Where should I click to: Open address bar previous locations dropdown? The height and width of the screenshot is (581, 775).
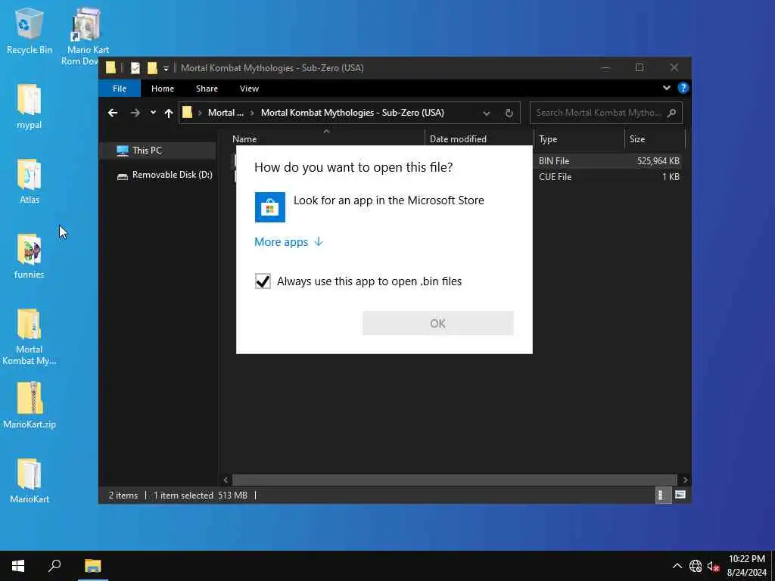[x=487, y=113]
